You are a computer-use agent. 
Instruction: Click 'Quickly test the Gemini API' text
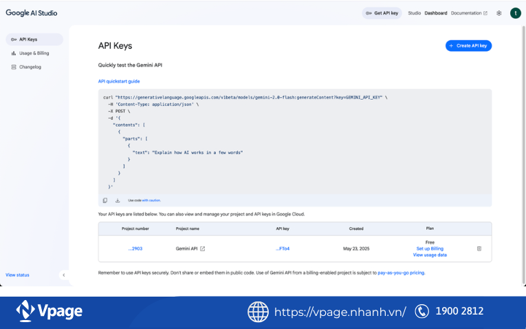tap(130, 65)
